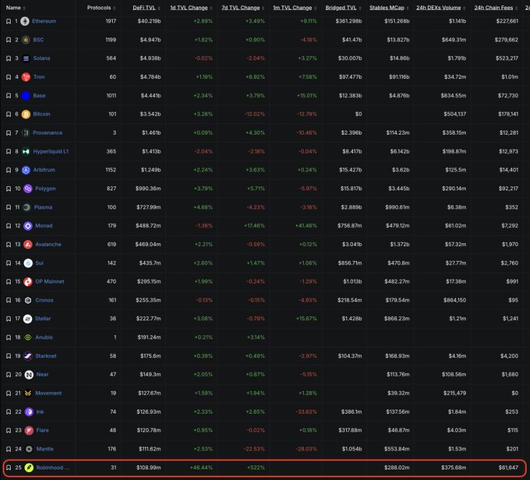
Task: Open the Hyperliquid L1 chain link
Action: click(x=51, y=151)
